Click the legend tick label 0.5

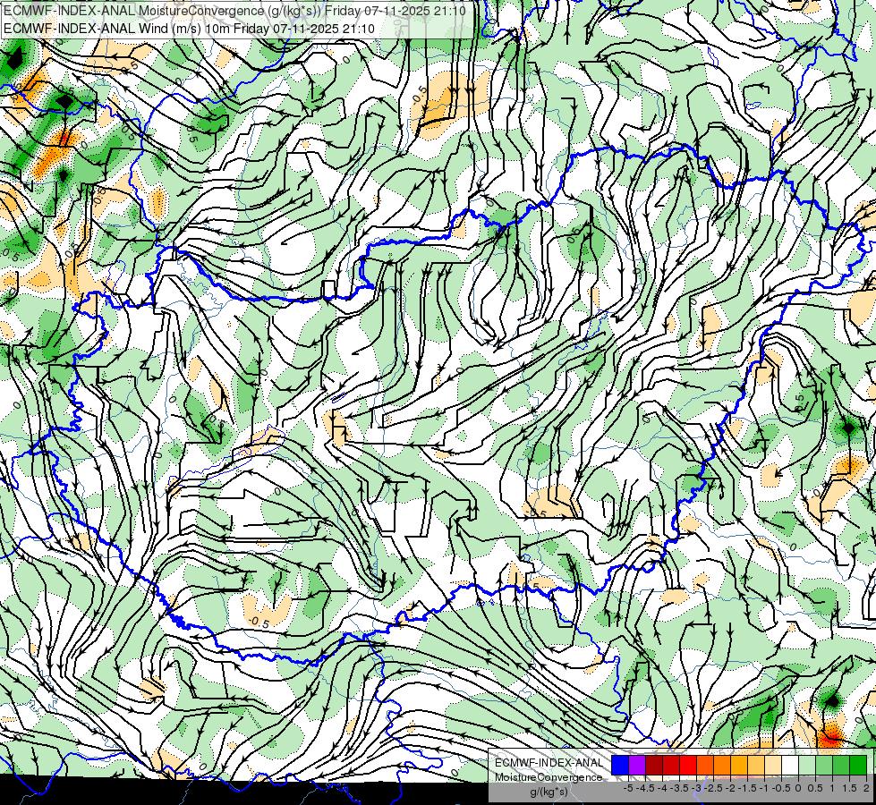[815, 788]
